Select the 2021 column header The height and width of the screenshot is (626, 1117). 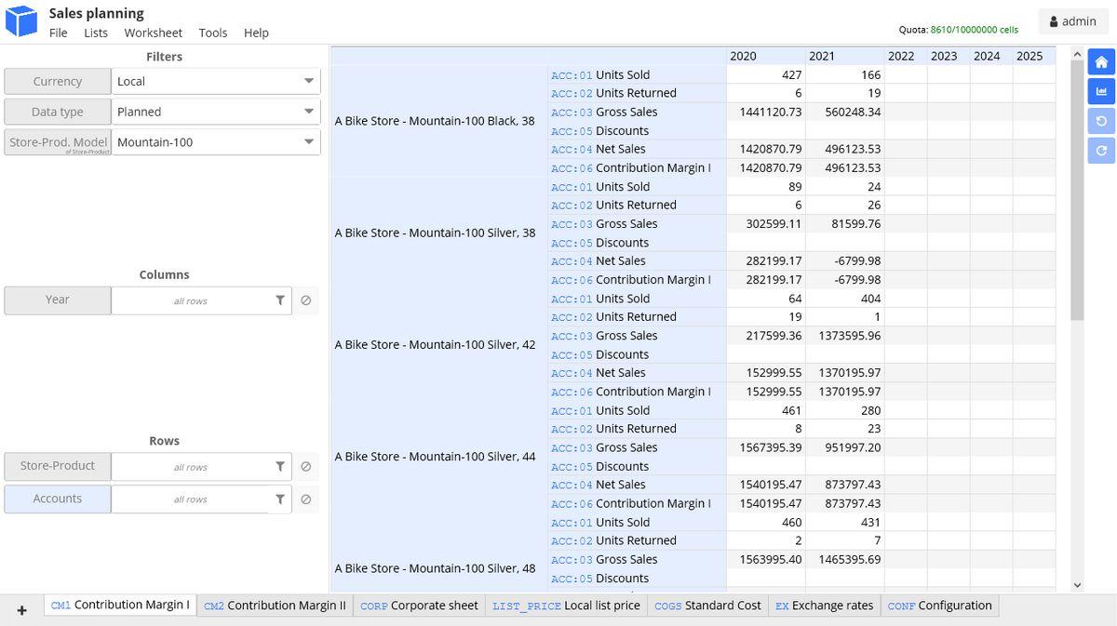[844, 56]
